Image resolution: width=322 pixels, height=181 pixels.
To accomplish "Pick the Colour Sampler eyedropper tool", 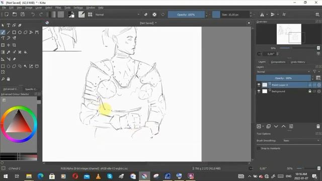I will (x=9, y=52).
